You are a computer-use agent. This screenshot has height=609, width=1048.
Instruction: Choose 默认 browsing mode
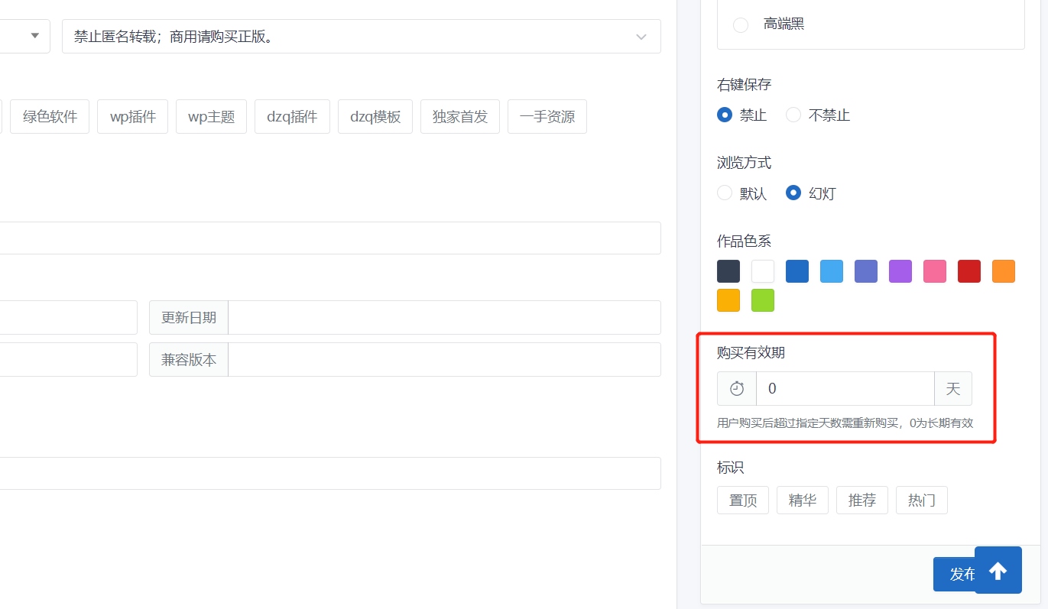(x=725, y=193)
